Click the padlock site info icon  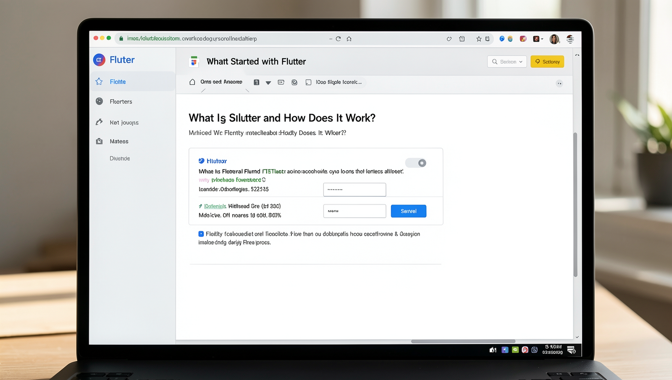(x=121, y=39)
